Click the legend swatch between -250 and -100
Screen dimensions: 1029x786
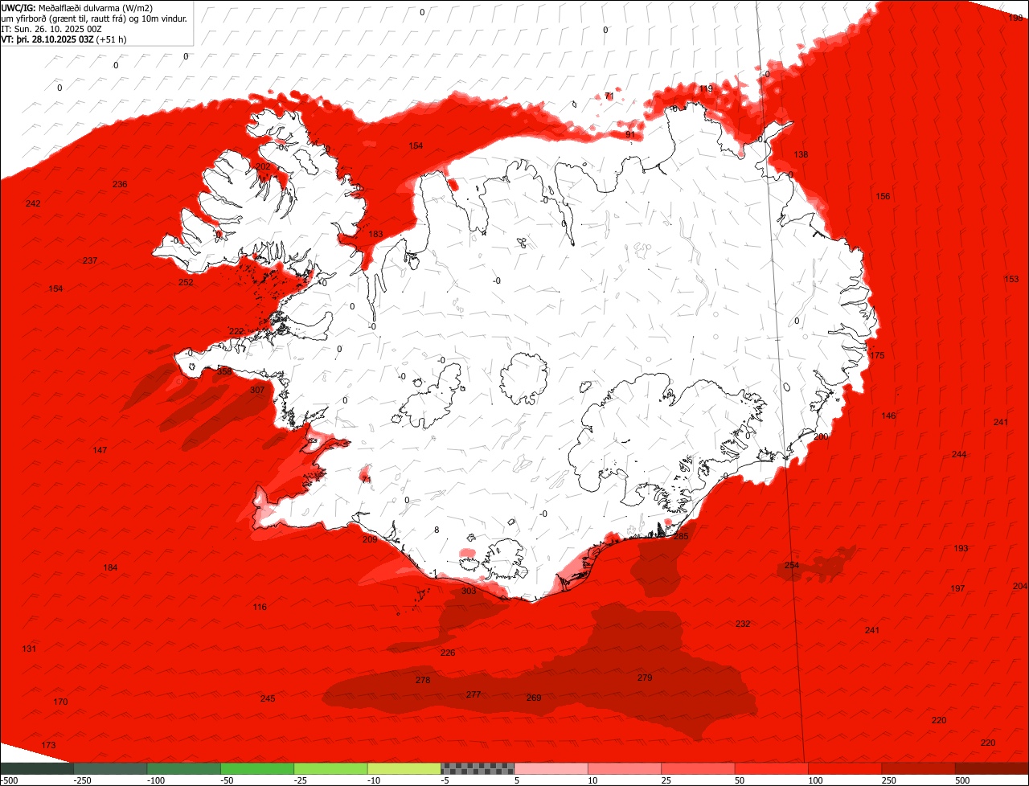click(110, 768)
